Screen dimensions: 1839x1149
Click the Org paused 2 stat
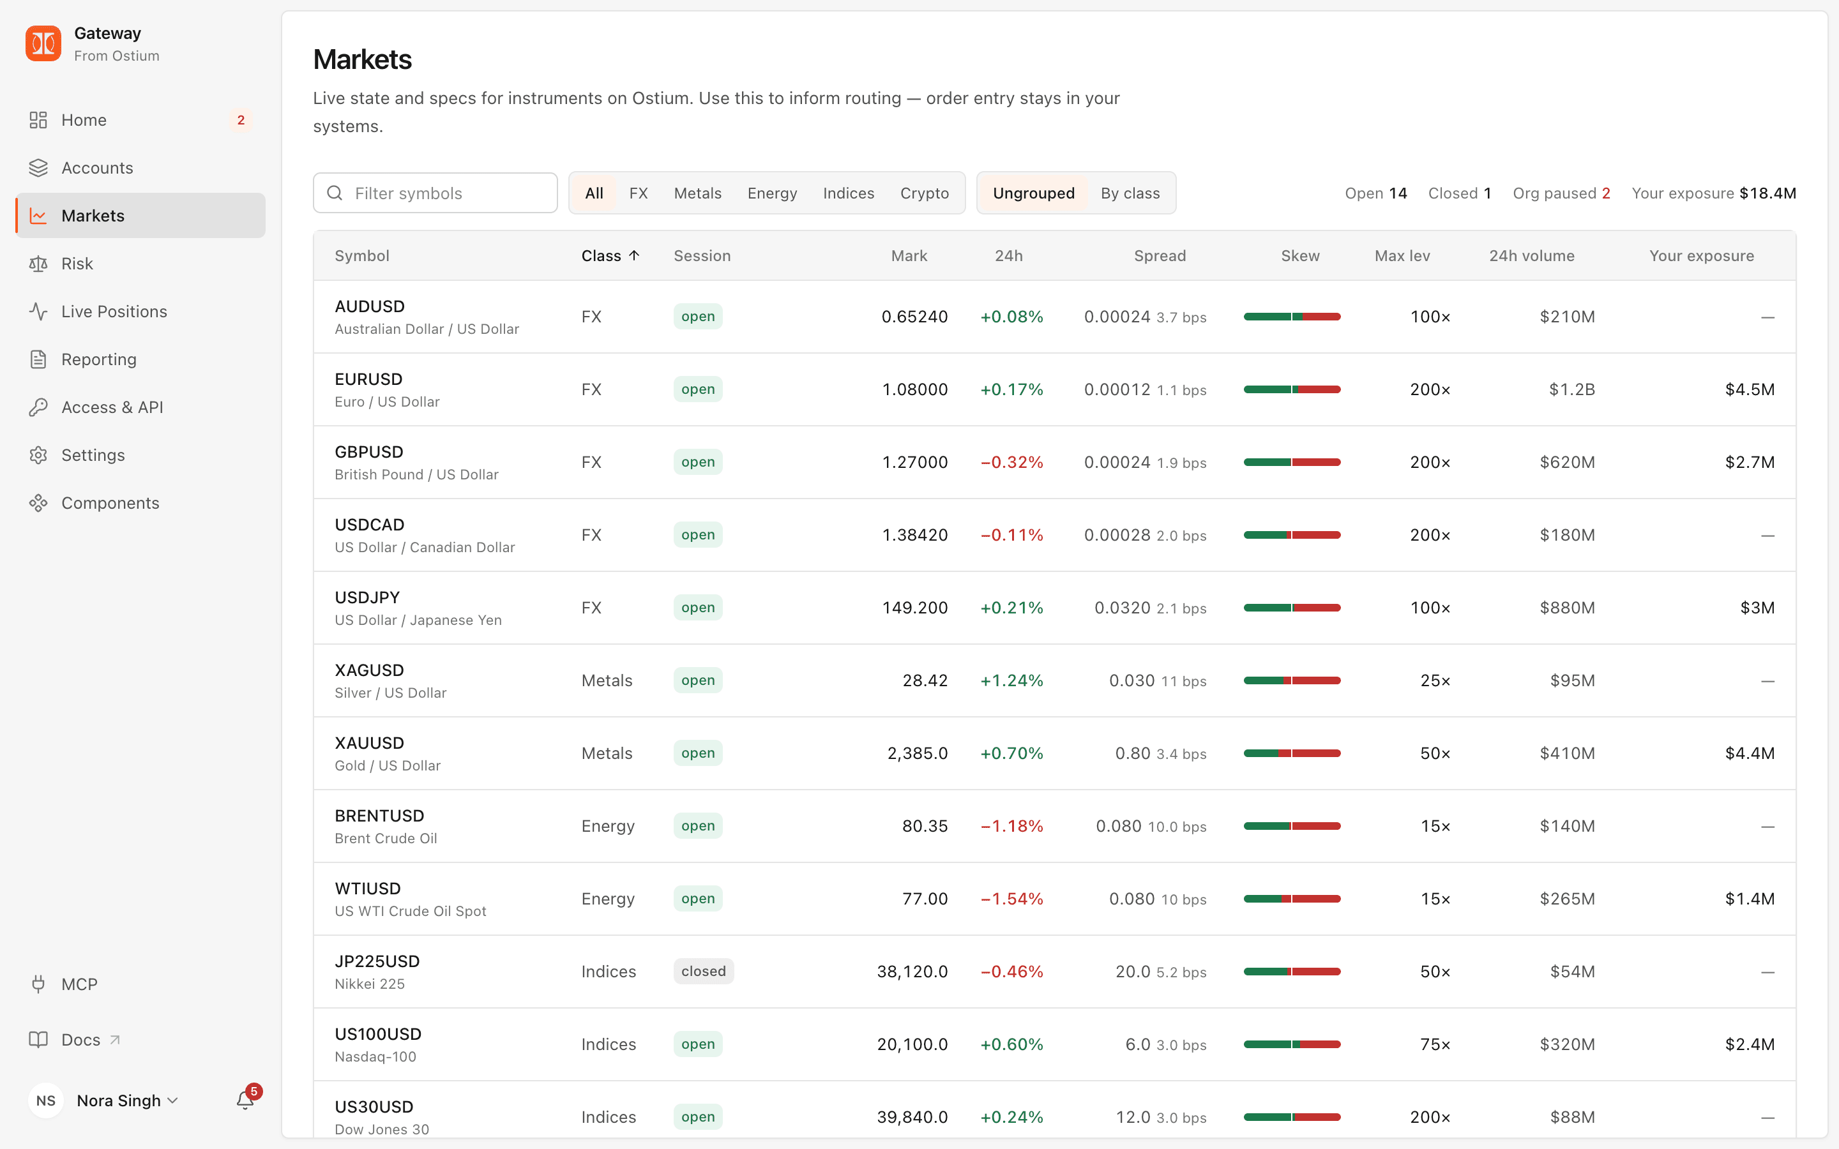coord(1561,193)
